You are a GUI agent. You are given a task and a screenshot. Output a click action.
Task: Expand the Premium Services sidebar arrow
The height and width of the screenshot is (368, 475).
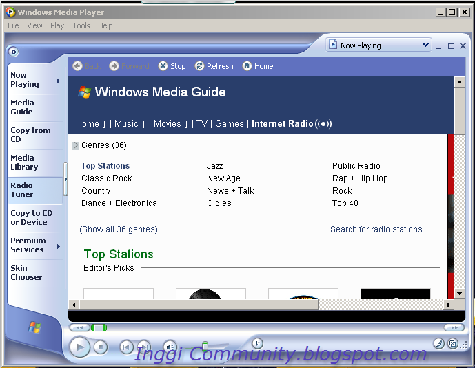tap(59, 246)
